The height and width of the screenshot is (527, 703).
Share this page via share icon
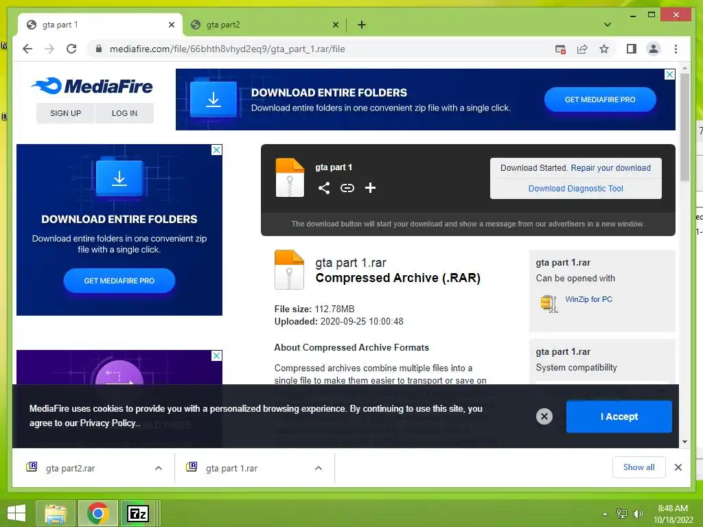582,49
